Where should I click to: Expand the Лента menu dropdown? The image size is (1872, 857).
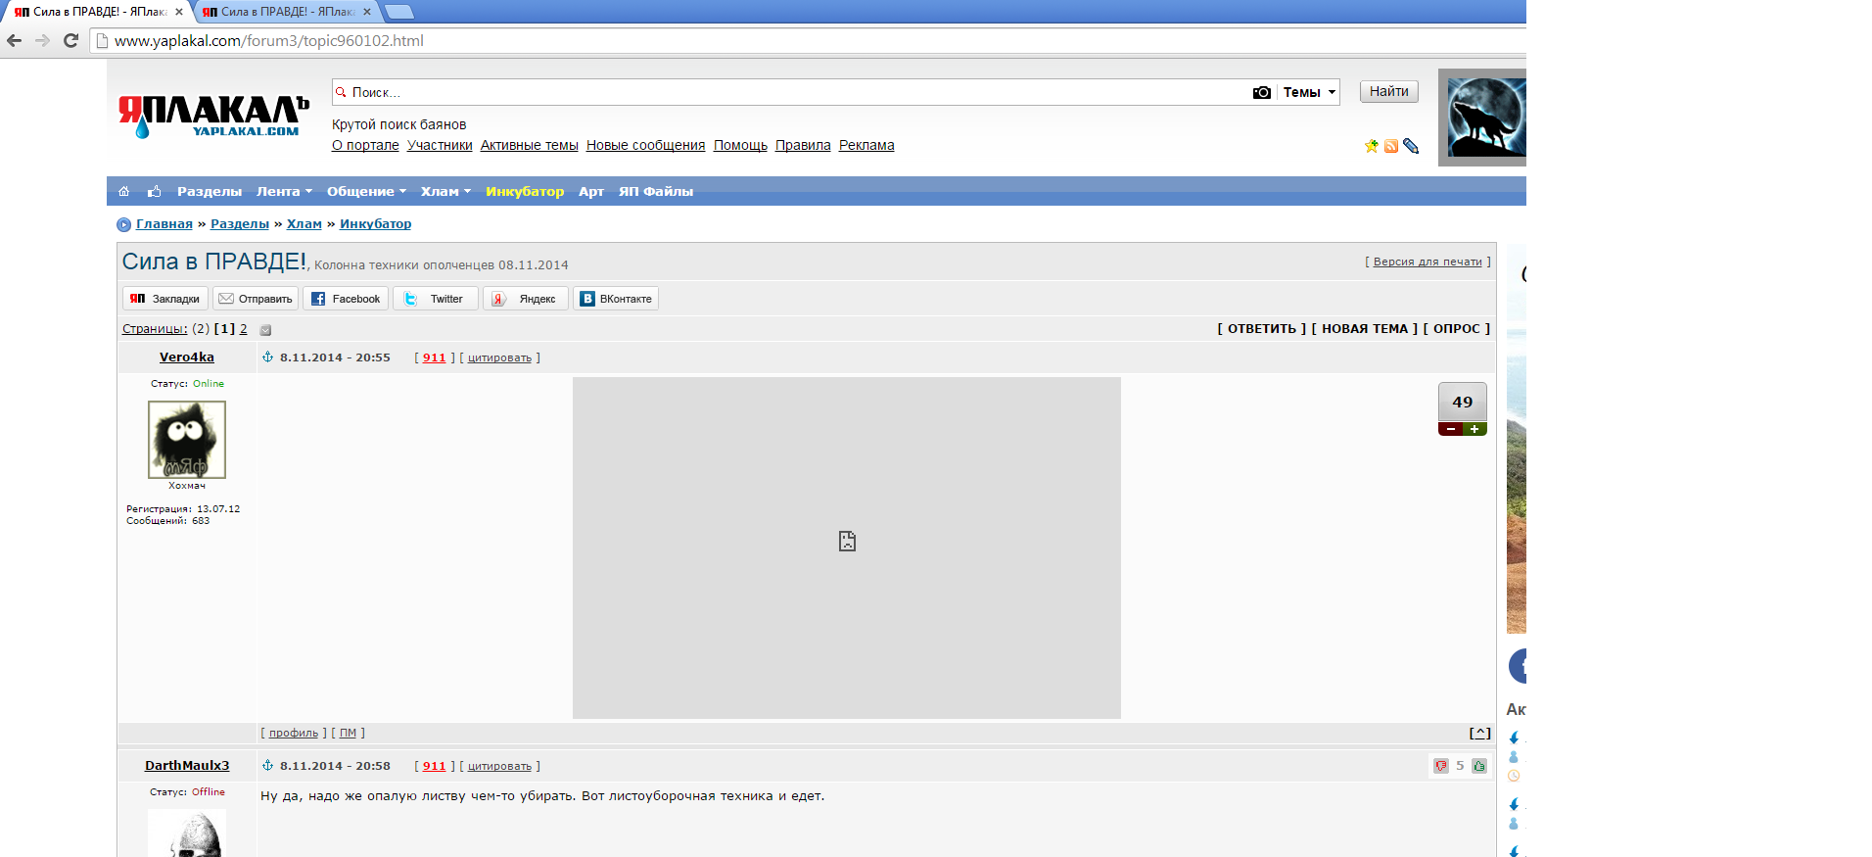[x=284, y=192]
